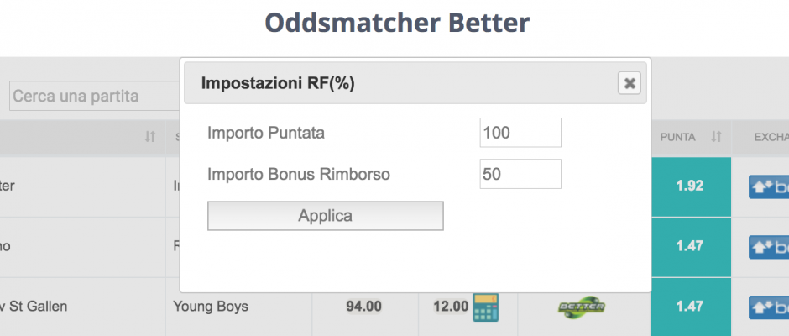The height and width of the screenshot is (336, 789).
Task: Open calculator icon in Young Boys row
Action: (x=486, y=307)
